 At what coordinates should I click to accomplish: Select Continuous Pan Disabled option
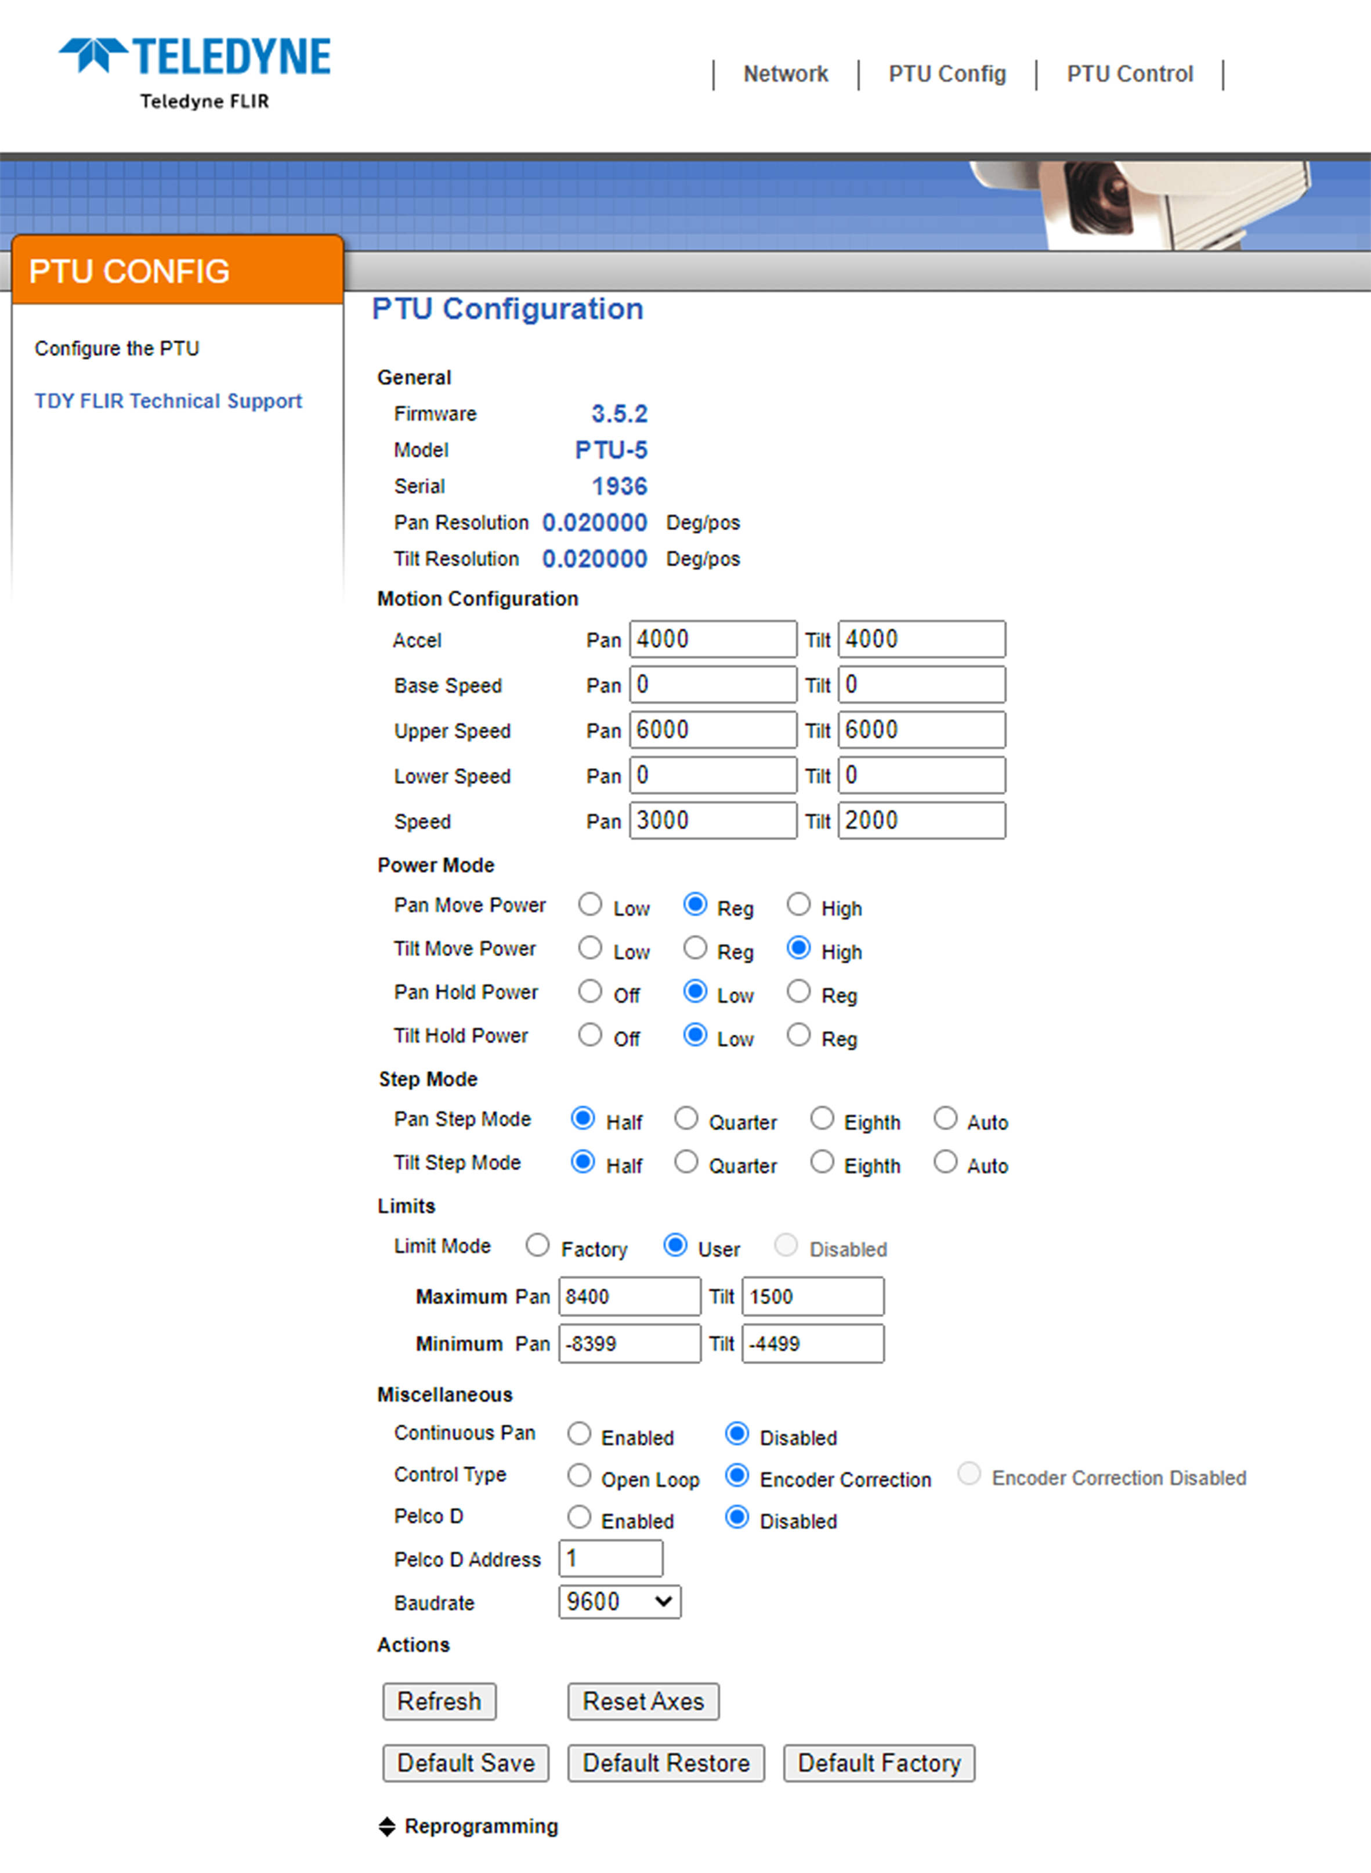pyautogui.click(x=737, y=1433)
